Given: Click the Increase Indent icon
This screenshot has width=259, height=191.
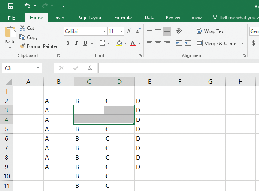Looking at the screenshot, I should click(188, 43).
